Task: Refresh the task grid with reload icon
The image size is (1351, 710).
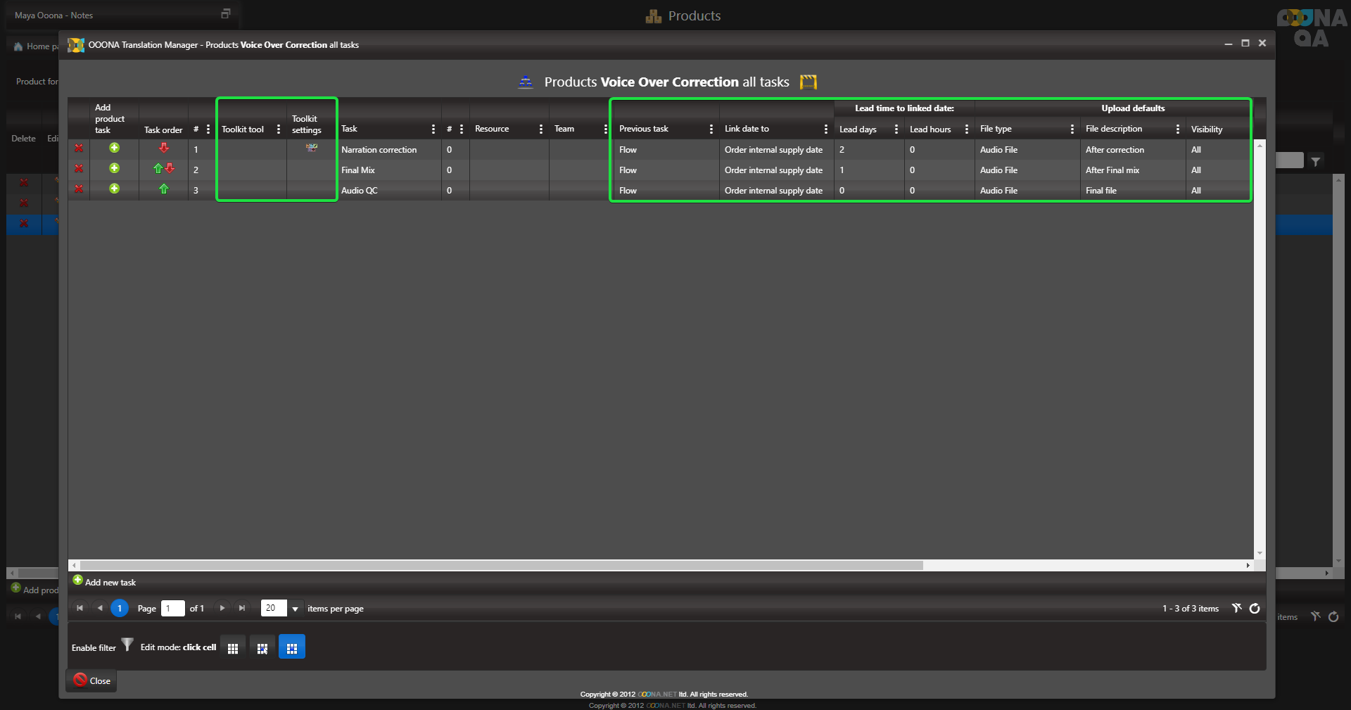Action: click(1255, 609)
